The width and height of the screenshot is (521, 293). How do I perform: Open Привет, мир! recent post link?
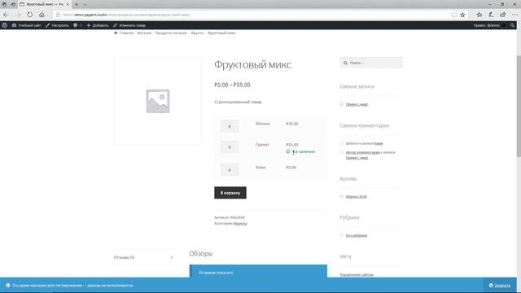(x=357, y=104)
